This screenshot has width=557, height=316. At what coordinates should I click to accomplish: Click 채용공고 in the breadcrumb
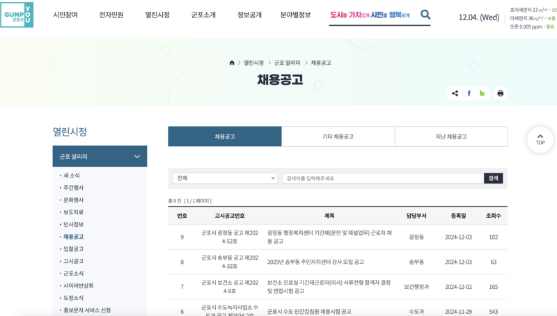[x=321, y=63]
